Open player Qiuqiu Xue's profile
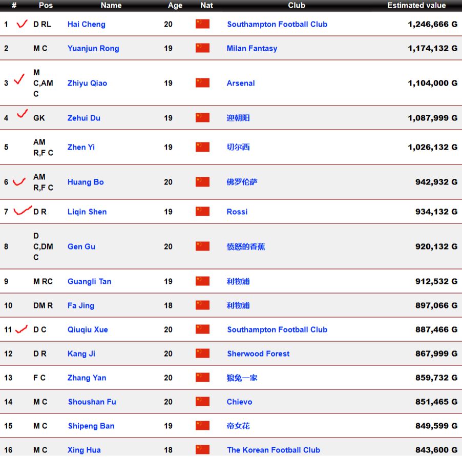The width and height of the screenshot is (462, 457). tap(88, 329)
